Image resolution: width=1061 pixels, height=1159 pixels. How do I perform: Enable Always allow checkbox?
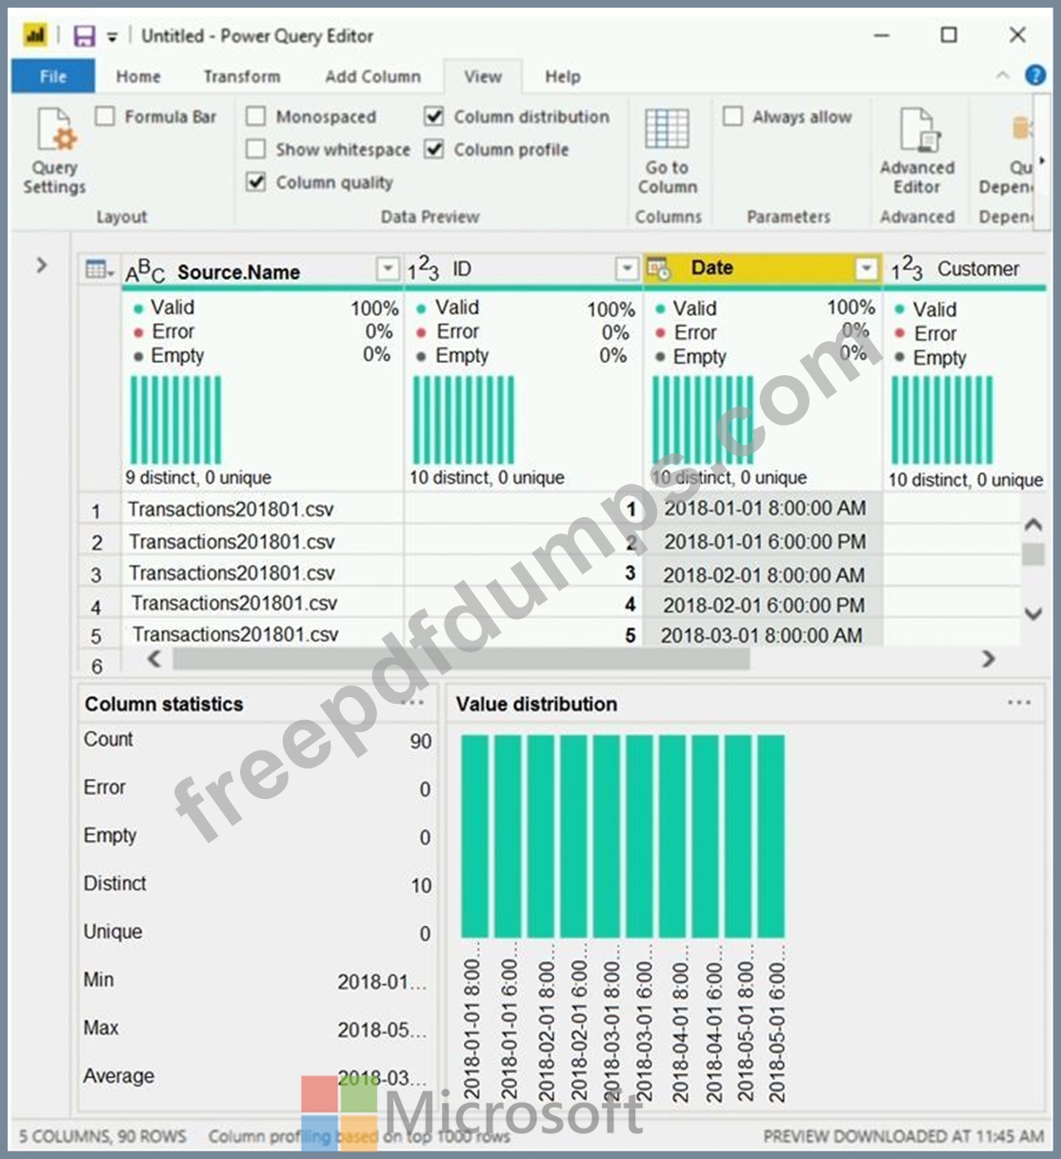732,116
